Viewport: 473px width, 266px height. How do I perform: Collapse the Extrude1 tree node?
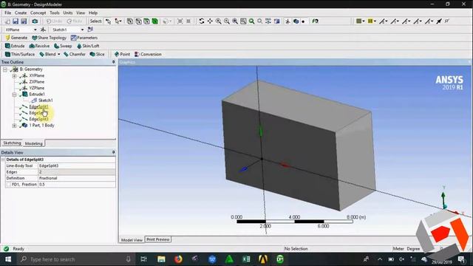point(14,95)
